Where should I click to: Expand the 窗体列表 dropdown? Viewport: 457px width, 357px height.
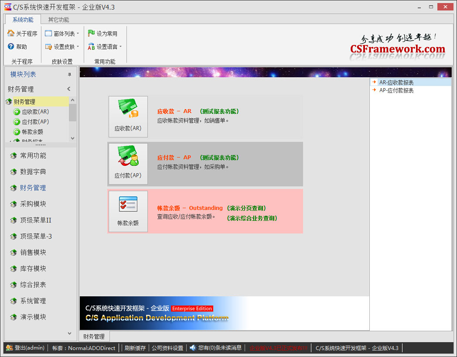coord(62,34)
